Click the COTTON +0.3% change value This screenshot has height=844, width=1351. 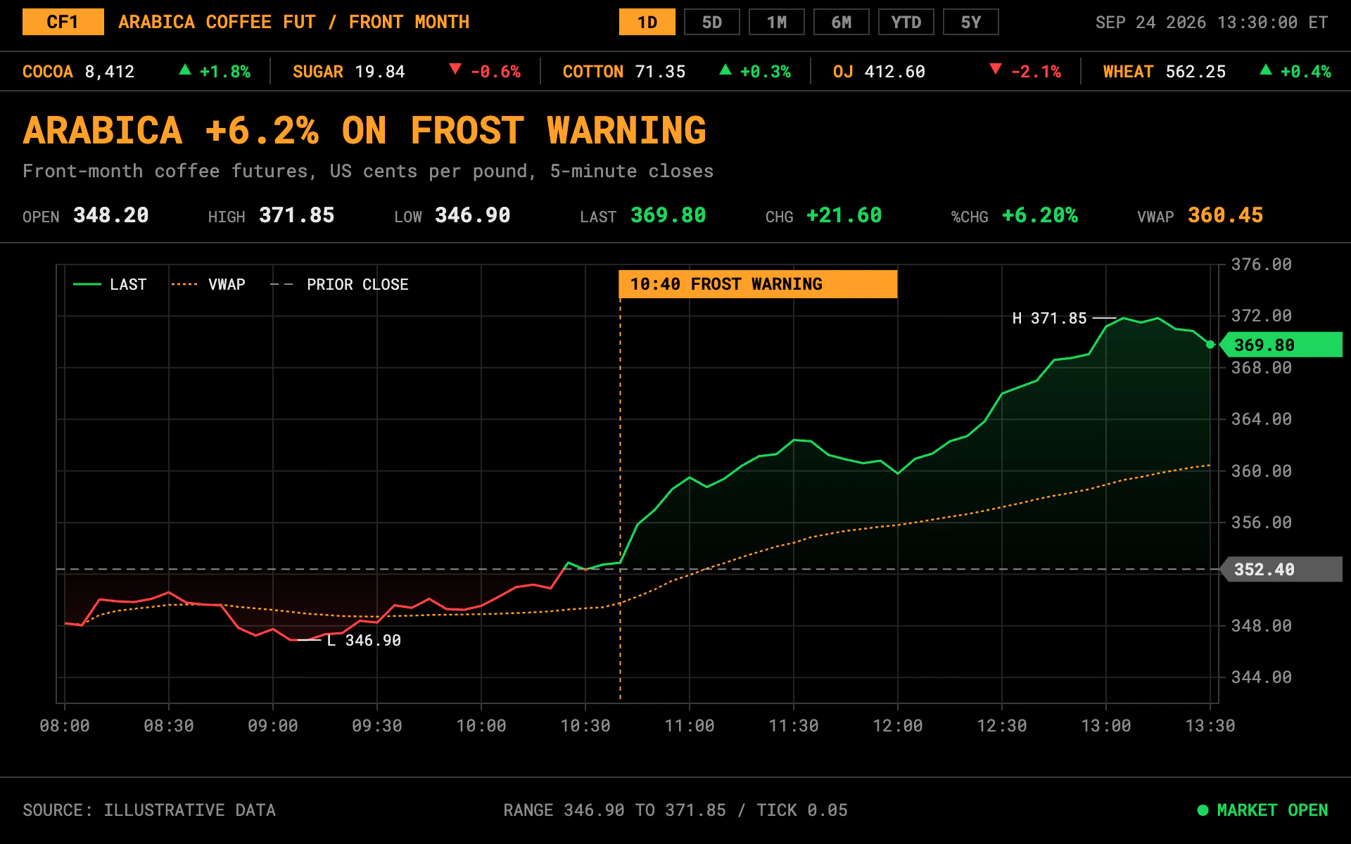[766, 72]
